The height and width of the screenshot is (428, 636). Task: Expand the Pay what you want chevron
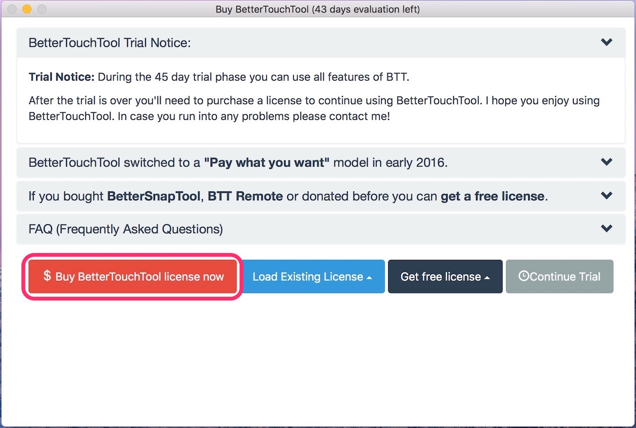[606, 162]
